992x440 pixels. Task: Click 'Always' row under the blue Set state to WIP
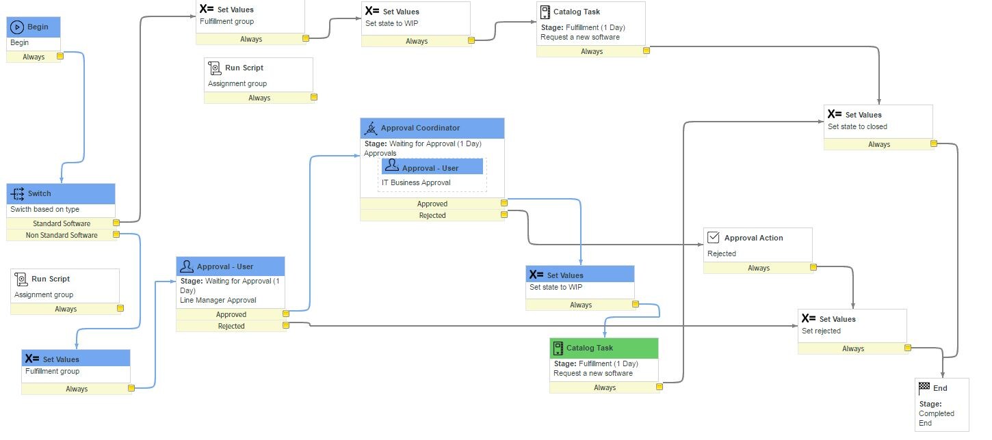(x=580, y=305)
